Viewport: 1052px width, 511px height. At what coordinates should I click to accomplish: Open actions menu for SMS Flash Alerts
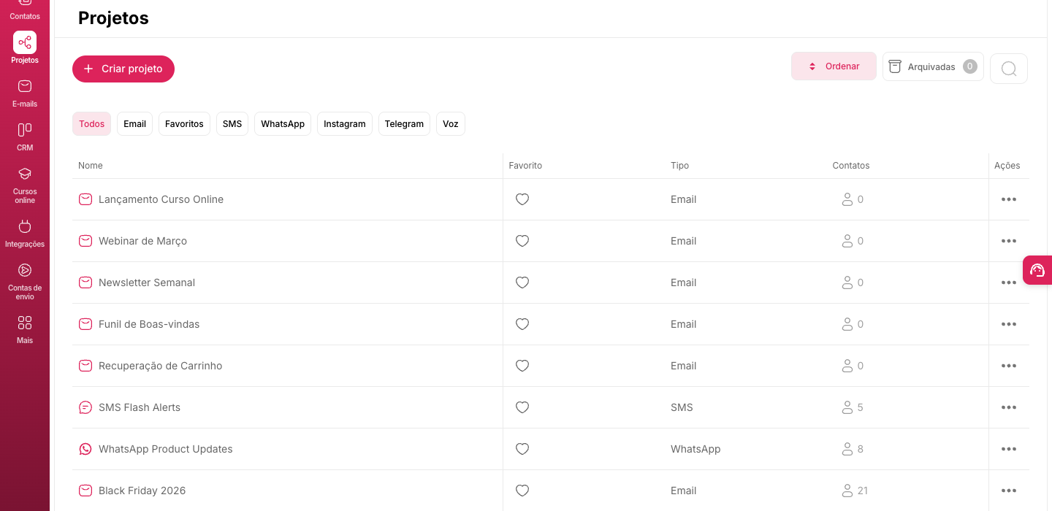tap(1009, 407)
